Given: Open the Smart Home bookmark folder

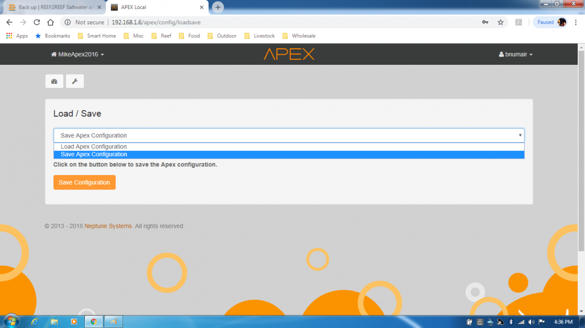Looking at the screenshot, I should pyautogui.click(x=97, y=36).
